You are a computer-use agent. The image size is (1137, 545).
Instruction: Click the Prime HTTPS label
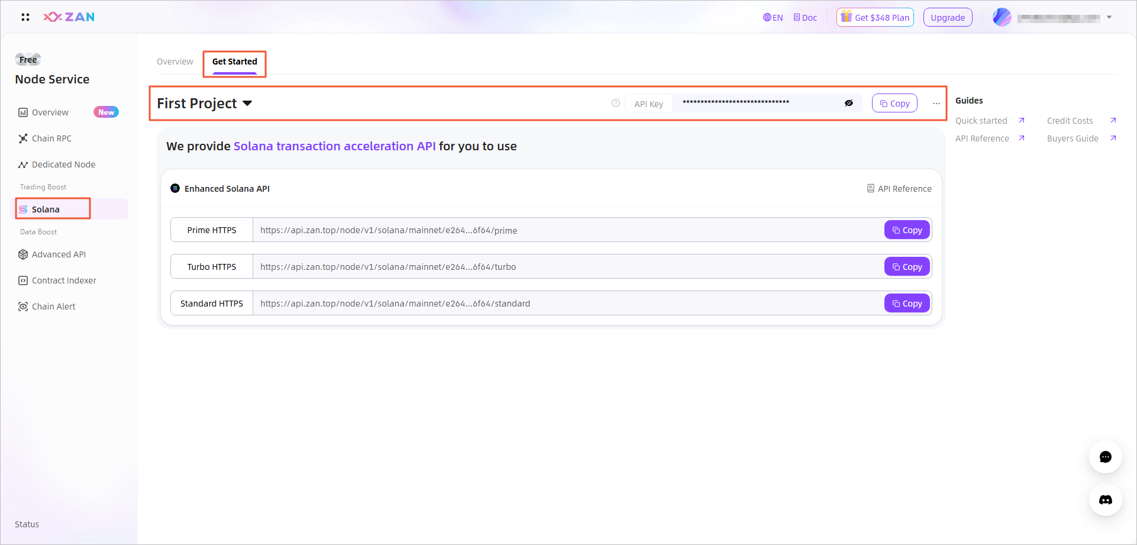pyautogui.click(x=212, y=230)
